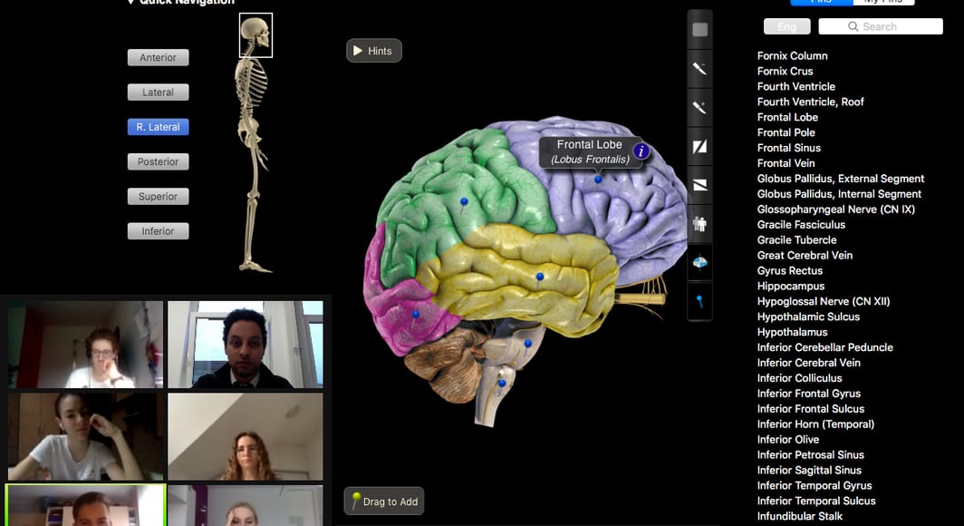The width and height of the screenshot is (964, 526).
Task: Click the human figures icon in the toolbar
Action: pyautogui.click(x=699, y=223)
